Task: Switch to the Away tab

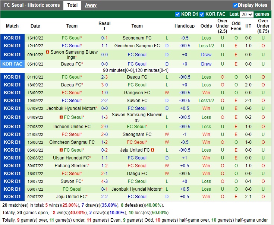Action: click(91, 5)
